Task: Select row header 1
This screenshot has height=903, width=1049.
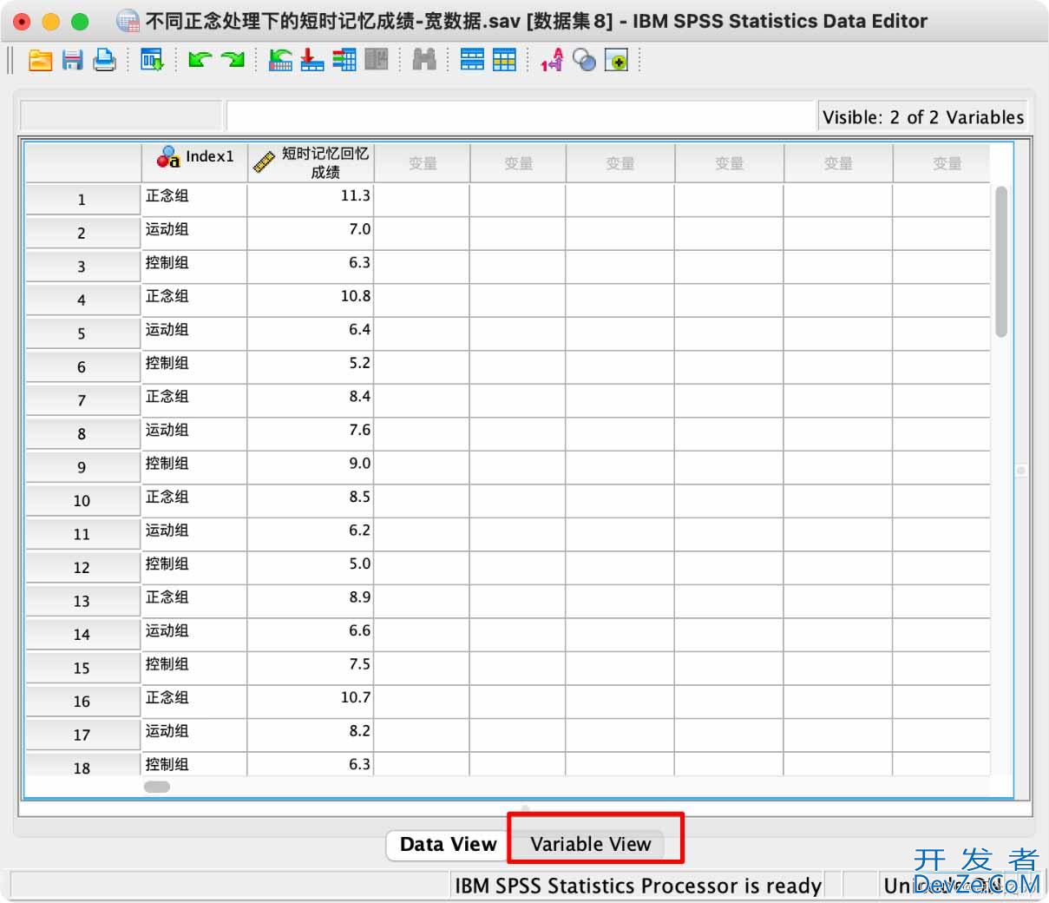Action: [82, 200]
